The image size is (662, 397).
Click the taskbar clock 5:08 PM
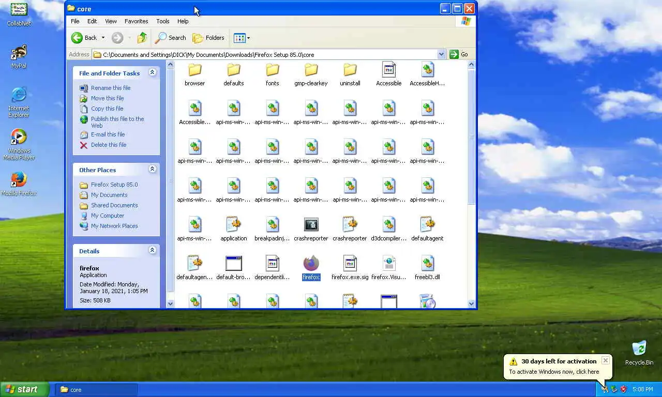(642, 390)
